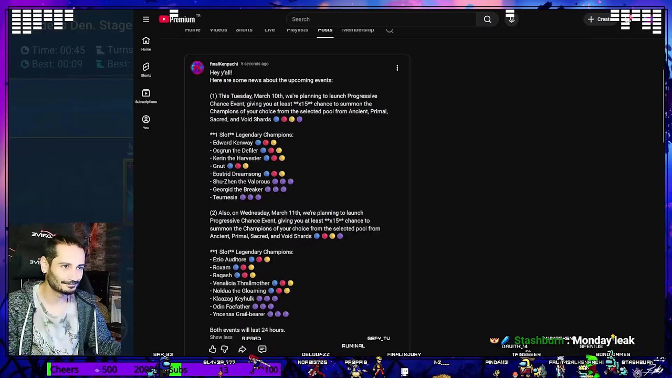Open the YouTube hamburger guide menu
This screenshot has height=378, width=672.
[x=146, y=19]
